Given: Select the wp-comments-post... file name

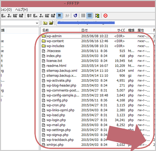Looking at the screenshot, I should [63, 91].
